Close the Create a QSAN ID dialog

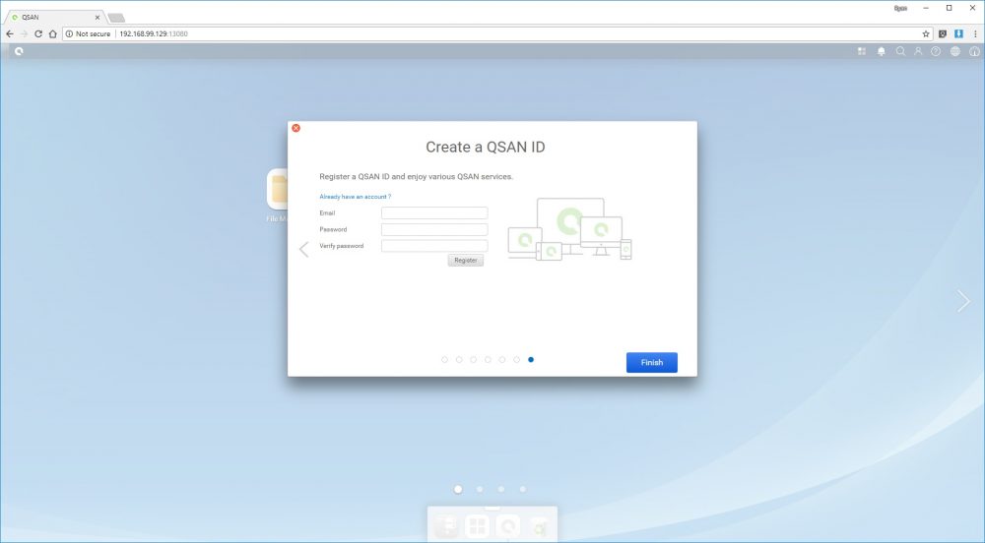(x=295, y=128)
